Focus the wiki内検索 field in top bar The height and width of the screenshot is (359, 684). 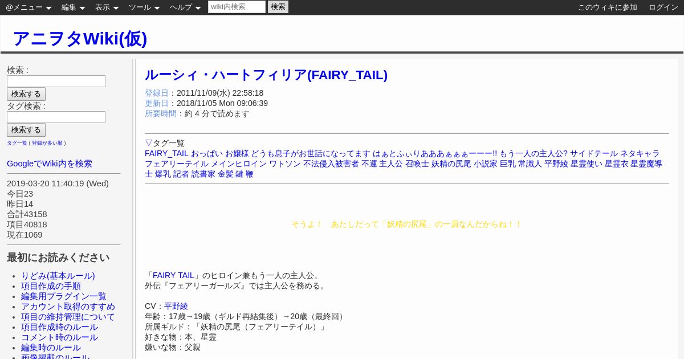point(237,7)
